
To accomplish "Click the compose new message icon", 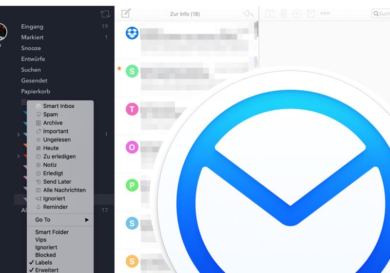I will coord(126,13).
